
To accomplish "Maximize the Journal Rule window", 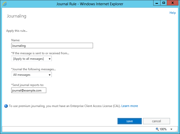I will (163, 3).
